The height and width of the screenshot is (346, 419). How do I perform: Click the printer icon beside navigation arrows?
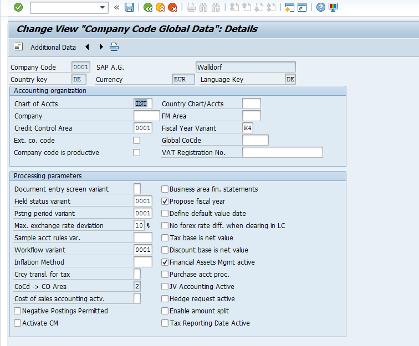[x=114, y=47]
